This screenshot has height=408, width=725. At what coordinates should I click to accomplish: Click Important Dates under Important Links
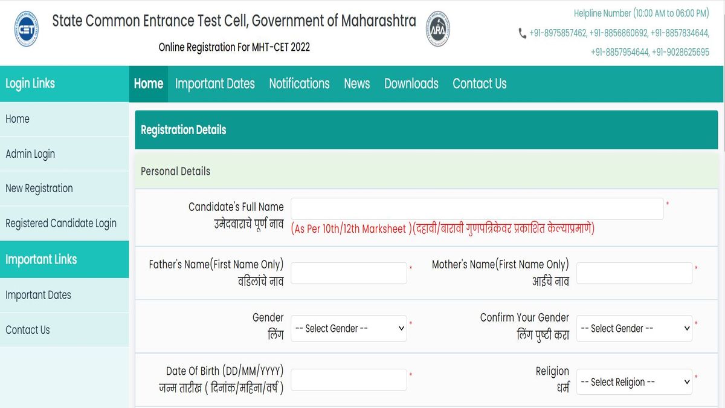38,295
